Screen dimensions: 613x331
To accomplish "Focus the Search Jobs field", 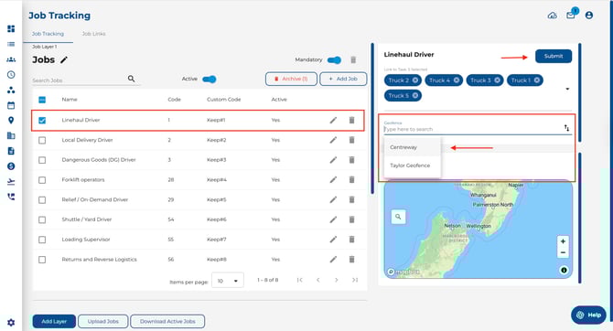I will tap(80, 80).
